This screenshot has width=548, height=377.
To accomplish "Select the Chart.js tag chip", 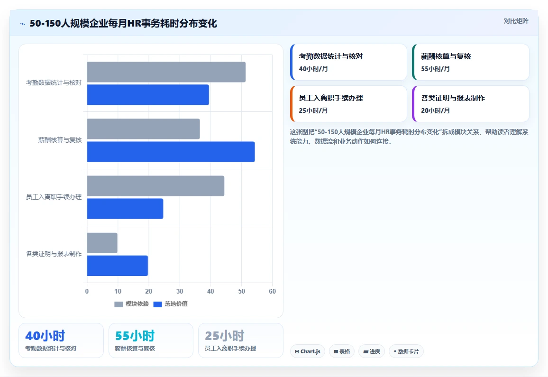I will tap(308, 351).
